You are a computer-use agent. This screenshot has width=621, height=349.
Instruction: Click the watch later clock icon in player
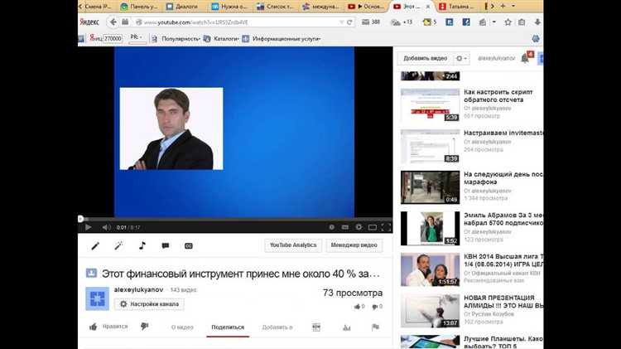(x=332, y=227)
